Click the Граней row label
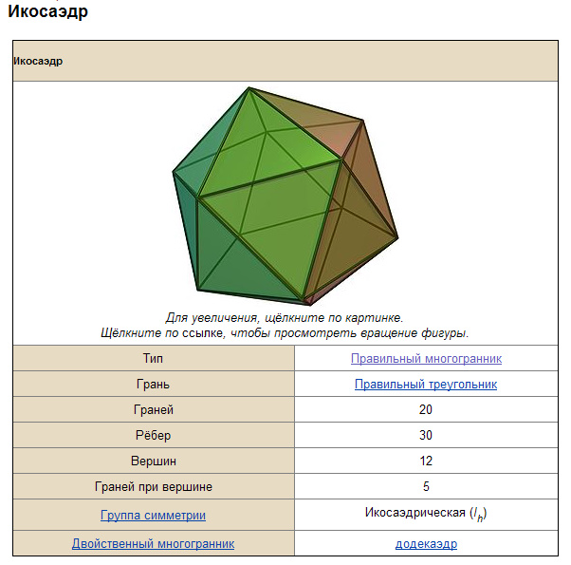Viewport: 571px width, 565px height. [154, 410]
